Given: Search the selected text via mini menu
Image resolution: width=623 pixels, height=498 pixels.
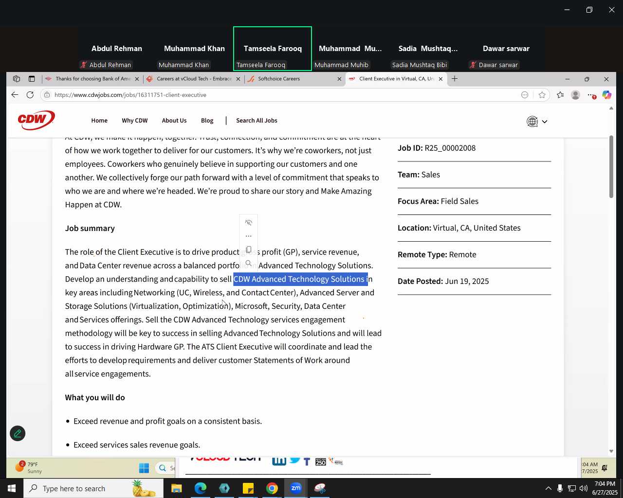Looking at the screenshot, I should pos(249,264).
